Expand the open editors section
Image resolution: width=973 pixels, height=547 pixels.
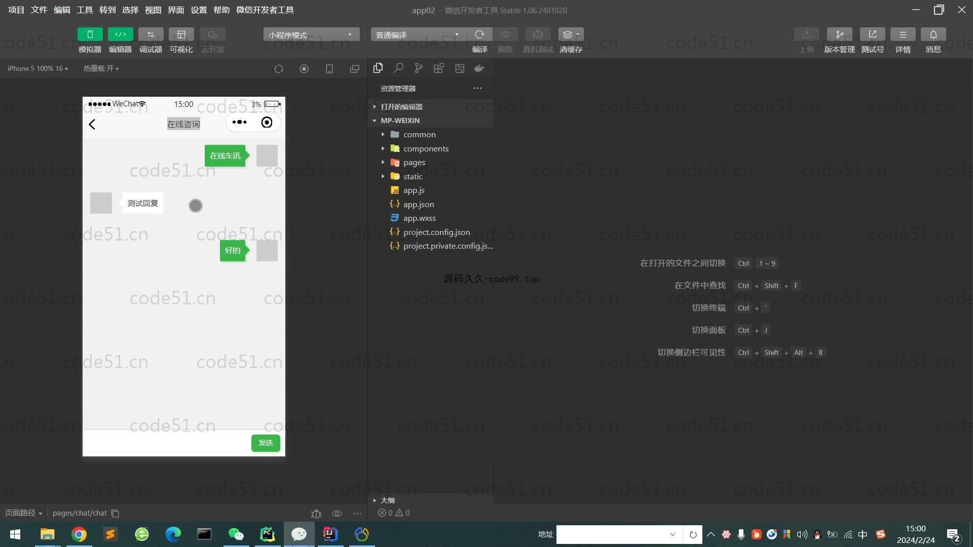(x=431, y=106)
